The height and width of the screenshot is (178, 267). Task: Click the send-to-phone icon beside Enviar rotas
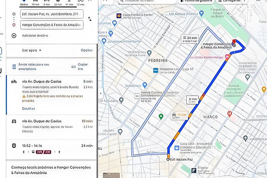click(x=14, y=67)
